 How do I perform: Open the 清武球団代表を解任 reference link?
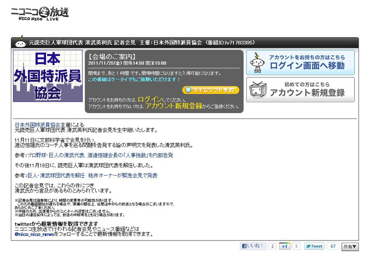pyautogui.click(x=92, y=175)
